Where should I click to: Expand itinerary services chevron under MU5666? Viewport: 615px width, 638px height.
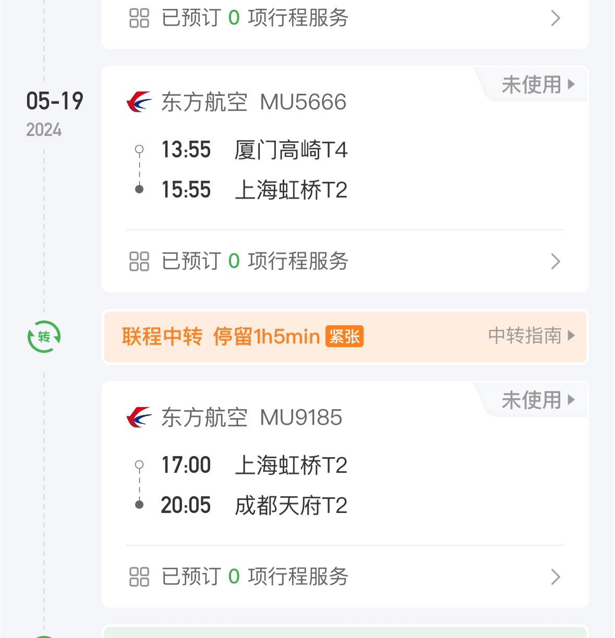(556, 261)
